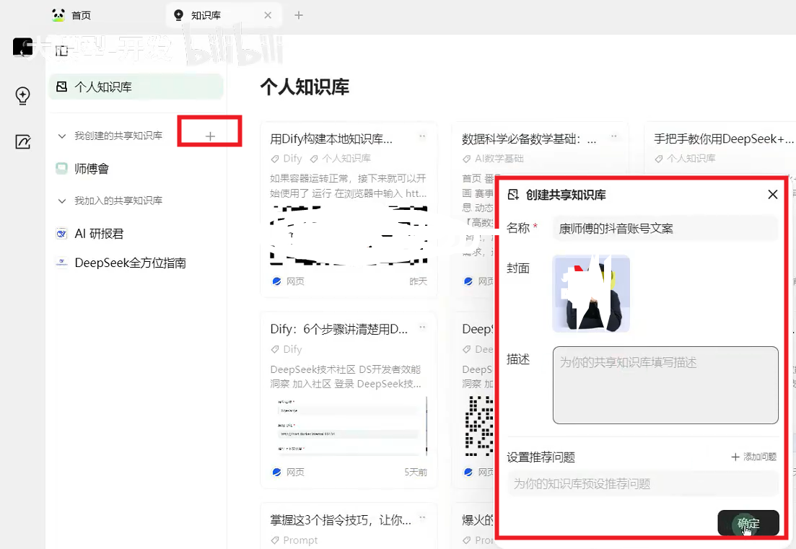Focus the recommended question input field
The height and width of the screenshot is (549, 796).
click(643, 483)
